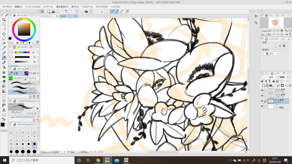Viewport: 292px width, 164px height.
Task: Pick brush size 10
Action: tap(17, 145)
